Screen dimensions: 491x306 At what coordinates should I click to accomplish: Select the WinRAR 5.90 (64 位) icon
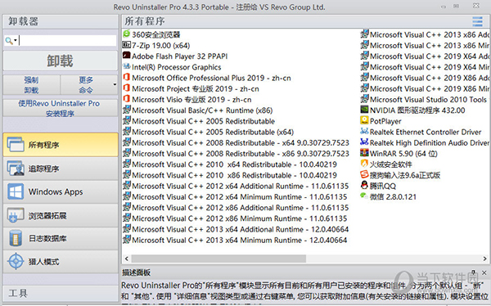[x=364, y=153]
